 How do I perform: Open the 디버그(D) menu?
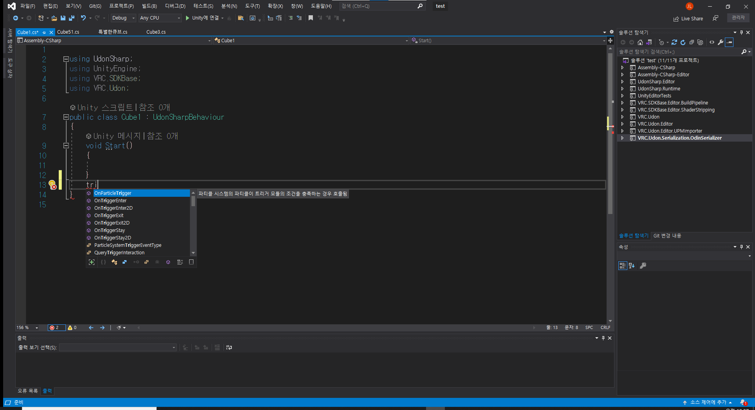(175, 6)
